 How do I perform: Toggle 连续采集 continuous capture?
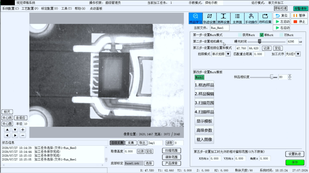pyautogui.click(x=117, y=143)
